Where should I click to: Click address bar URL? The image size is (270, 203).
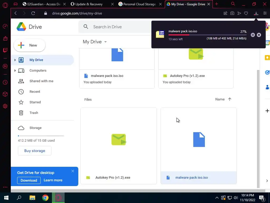(77, 13)
